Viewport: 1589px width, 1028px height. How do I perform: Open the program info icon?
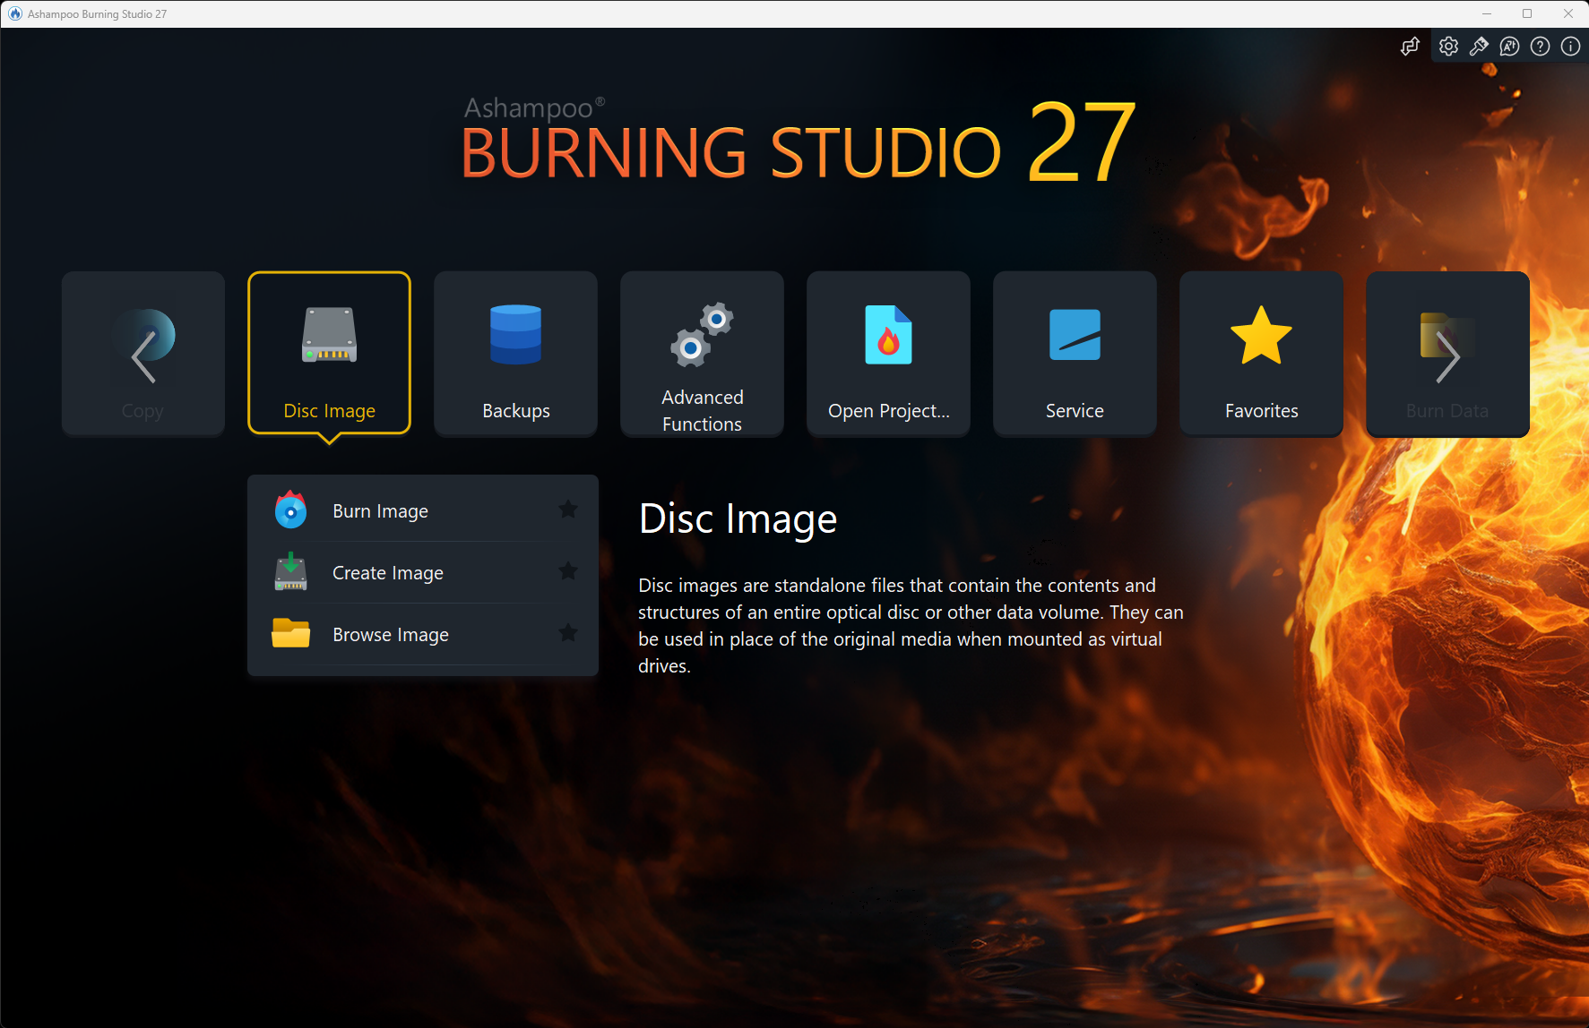(1569, 46)
